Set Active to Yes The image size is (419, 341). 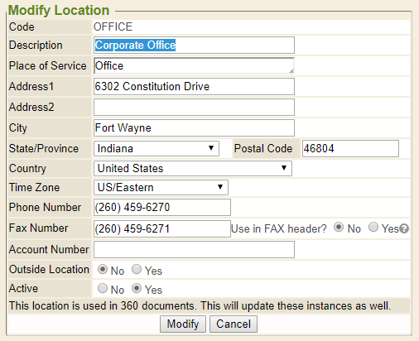click(x=137, y=288)
